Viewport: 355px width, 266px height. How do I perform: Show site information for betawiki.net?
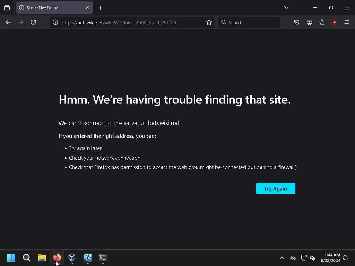55,22
